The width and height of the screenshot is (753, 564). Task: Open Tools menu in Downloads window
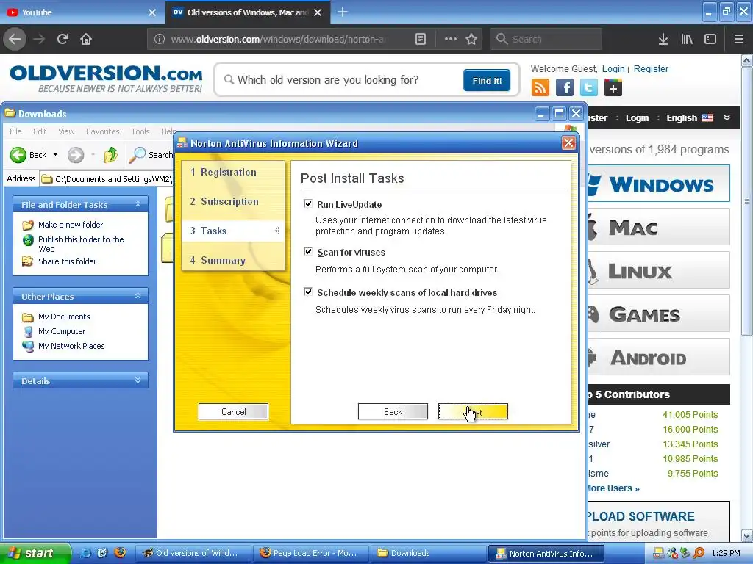pos(140,131)
